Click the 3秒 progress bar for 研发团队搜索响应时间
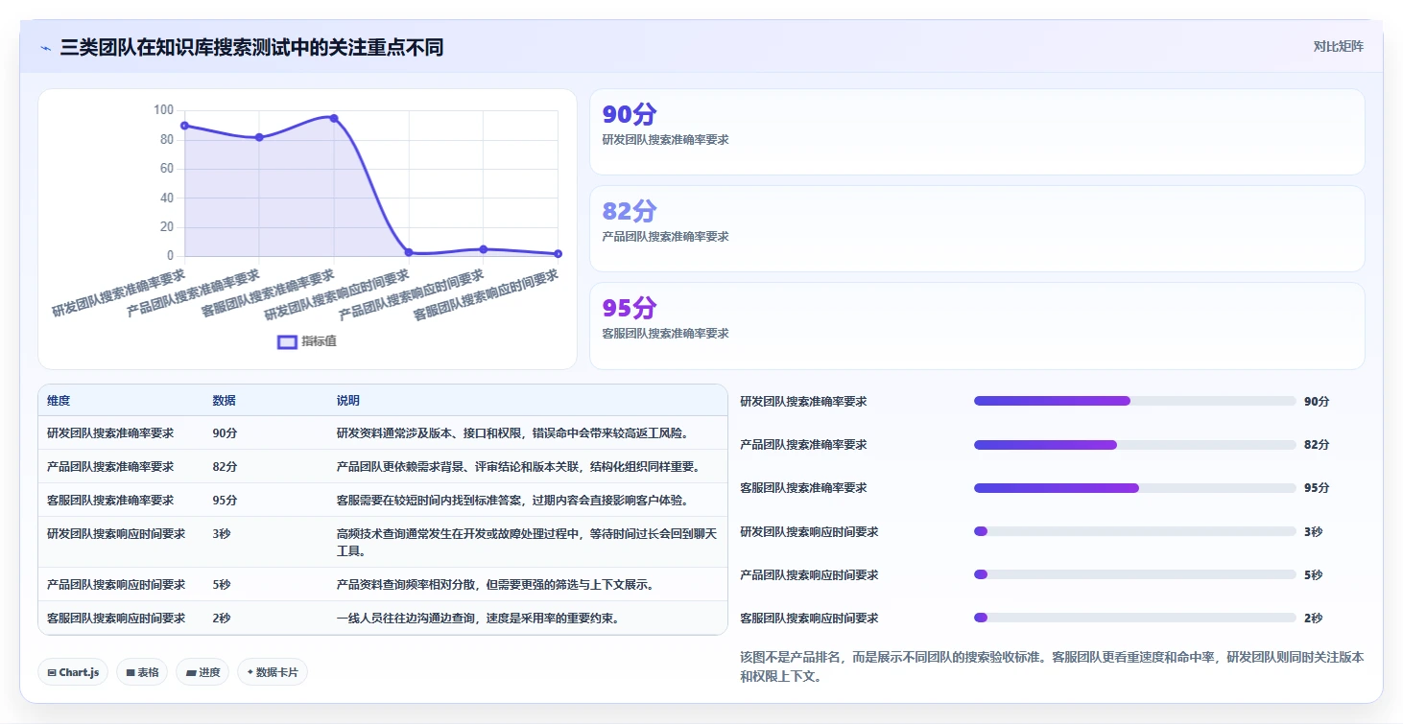The image size is (1403, 724). point(1134,531)
